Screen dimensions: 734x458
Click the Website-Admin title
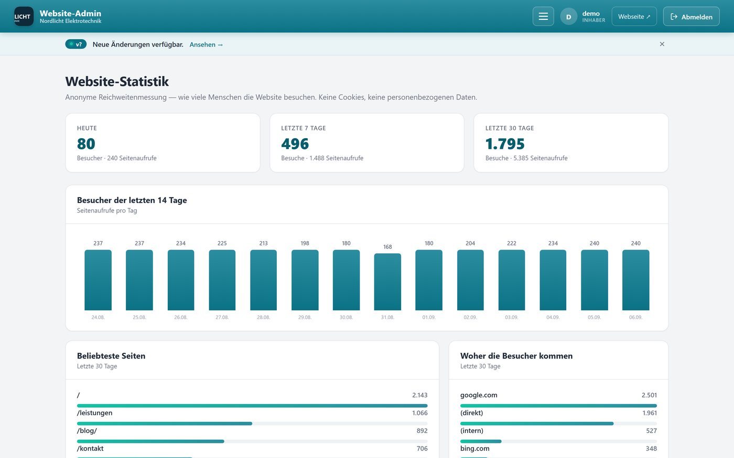click(70, 13)
